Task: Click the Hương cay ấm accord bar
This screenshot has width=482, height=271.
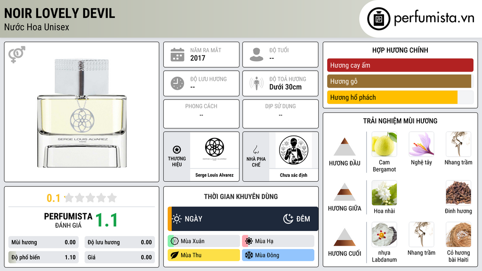Action: point(400,65)
